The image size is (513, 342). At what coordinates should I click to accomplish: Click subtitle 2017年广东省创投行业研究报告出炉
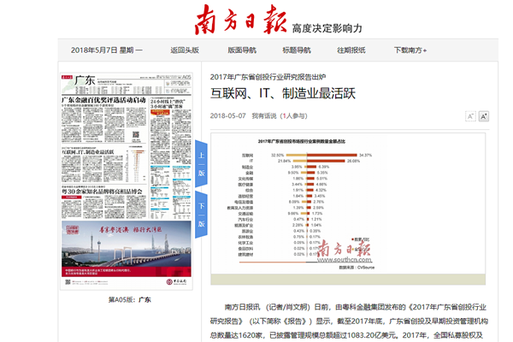pos(268,77)
